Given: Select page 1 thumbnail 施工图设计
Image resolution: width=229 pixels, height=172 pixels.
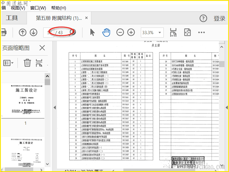Looking at the screenshot, I should [x=23, y=101].
